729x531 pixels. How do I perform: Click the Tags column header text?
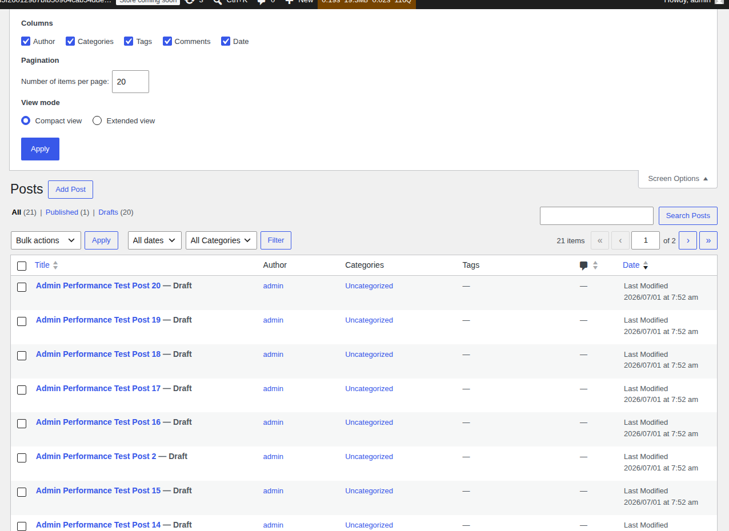tap(471, 265)
